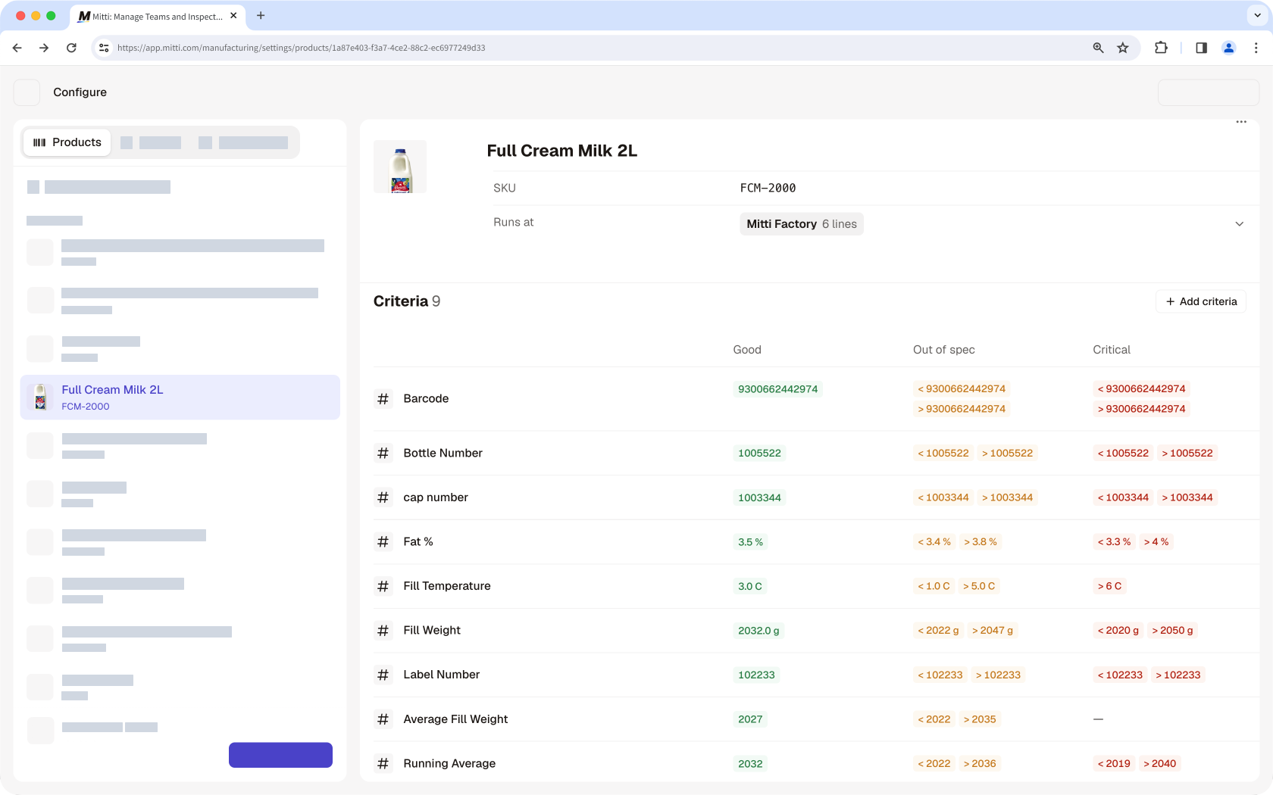Click the hash icon beside Label Number
This screenshot has height=795, width=1273.
[383, 675]
